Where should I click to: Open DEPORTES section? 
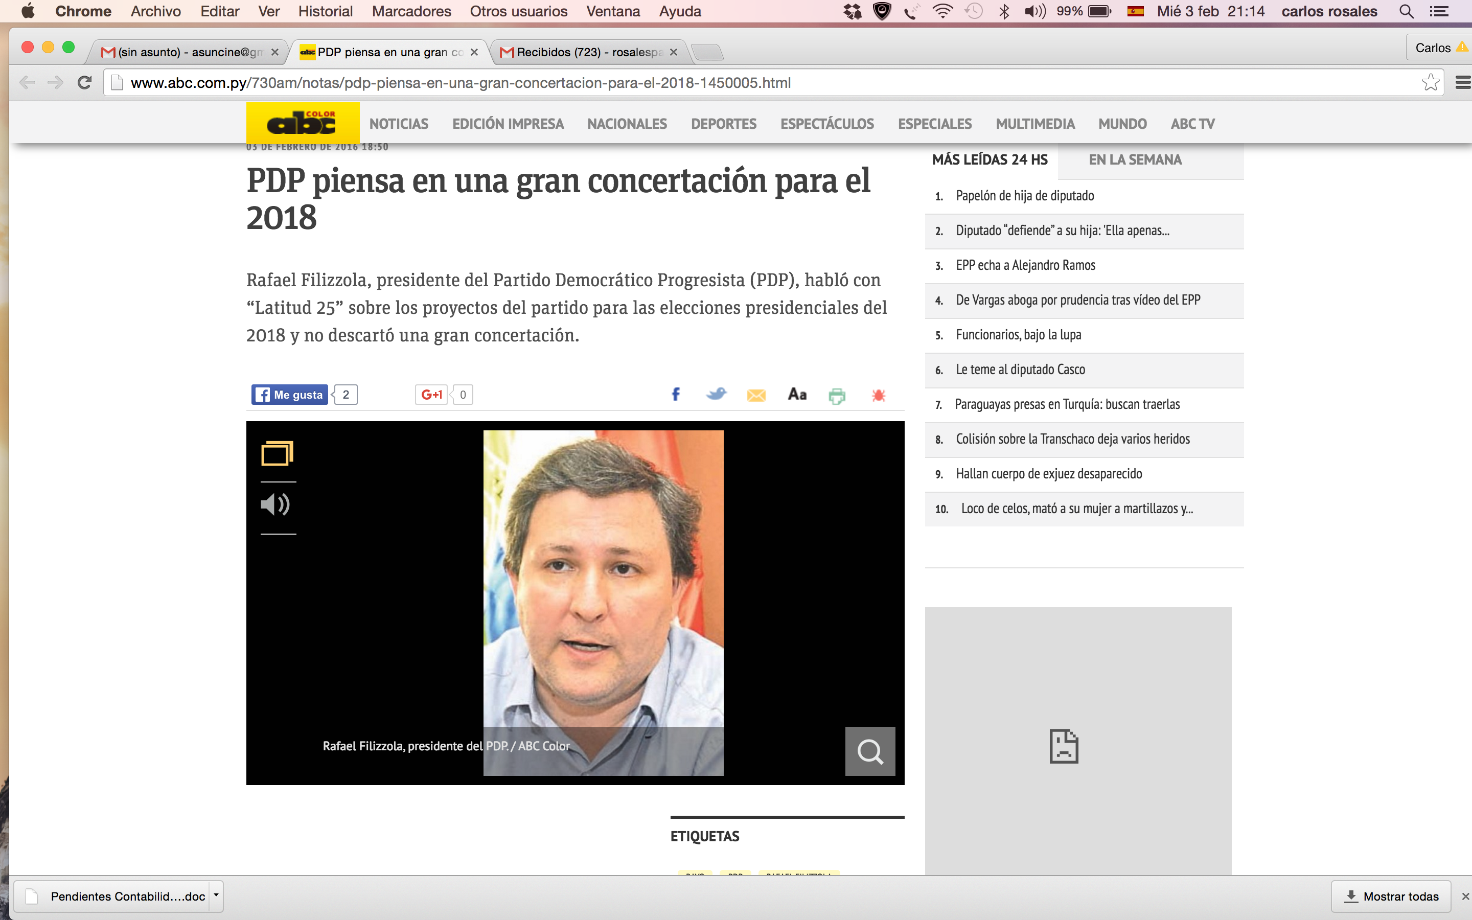(724, 124)
